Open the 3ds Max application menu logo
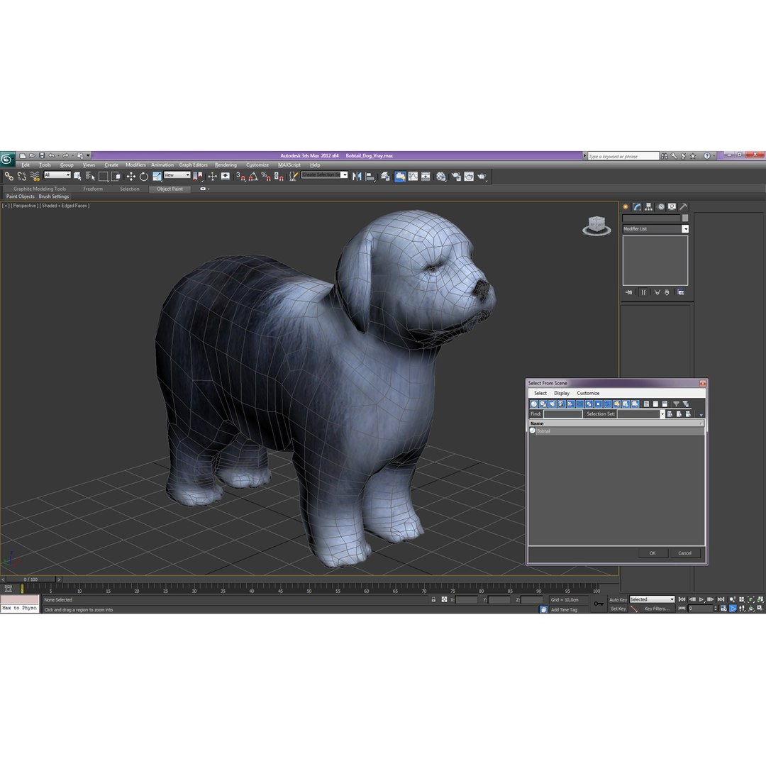 pos(7,159)
